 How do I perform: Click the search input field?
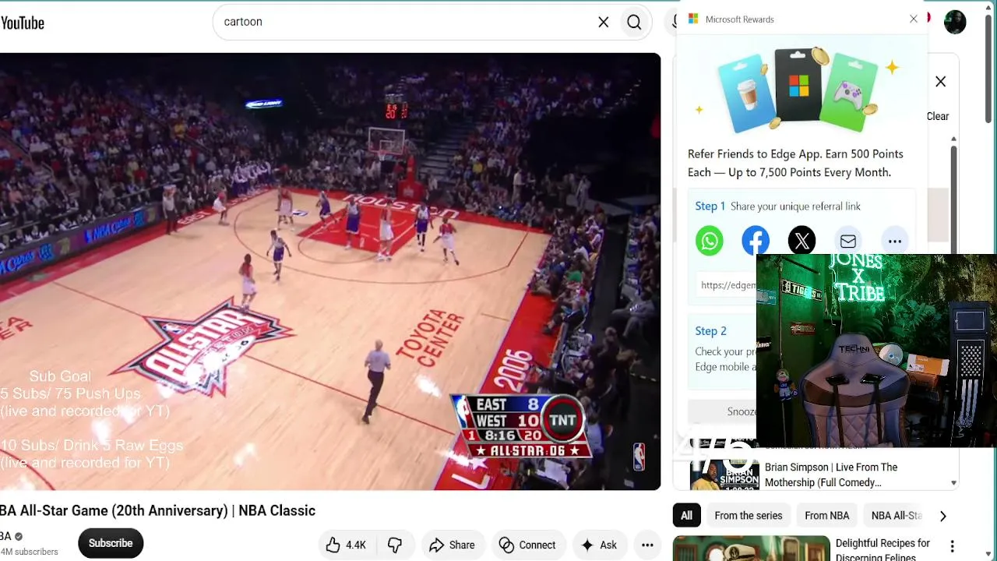click(x=405, y=23)
